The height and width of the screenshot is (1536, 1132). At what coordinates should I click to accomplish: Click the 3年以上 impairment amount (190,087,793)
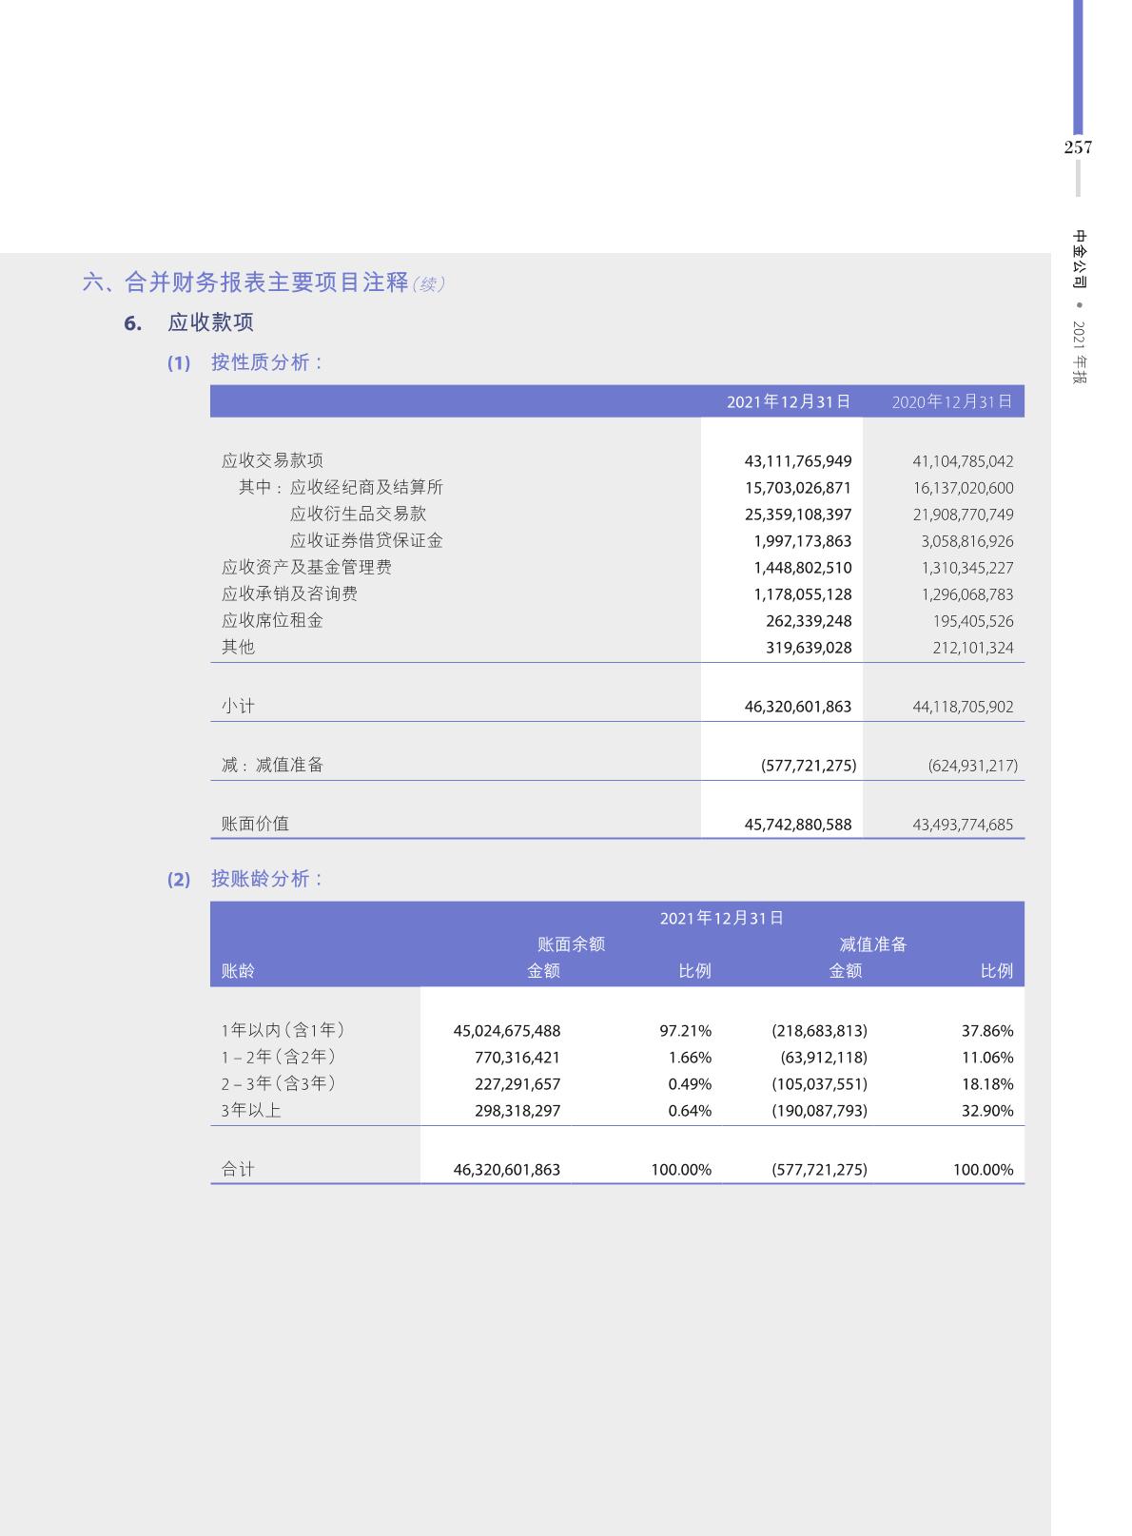819,1111
